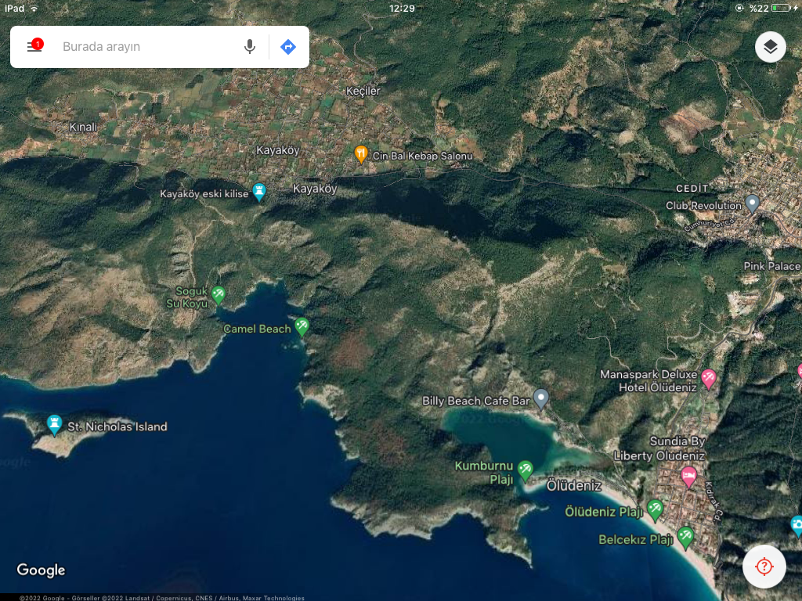
Task: Select the St. Nicholas Island marker
Action: click(x=54, y=423)
